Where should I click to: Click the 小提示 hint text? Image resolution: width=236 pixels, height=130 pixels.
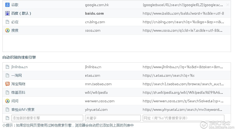(x=68, y=125)
